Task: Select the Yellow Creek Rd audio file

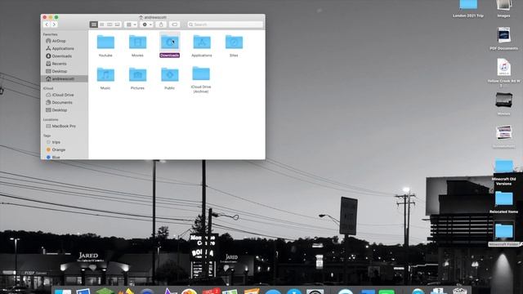Action: tap(503, 73)
